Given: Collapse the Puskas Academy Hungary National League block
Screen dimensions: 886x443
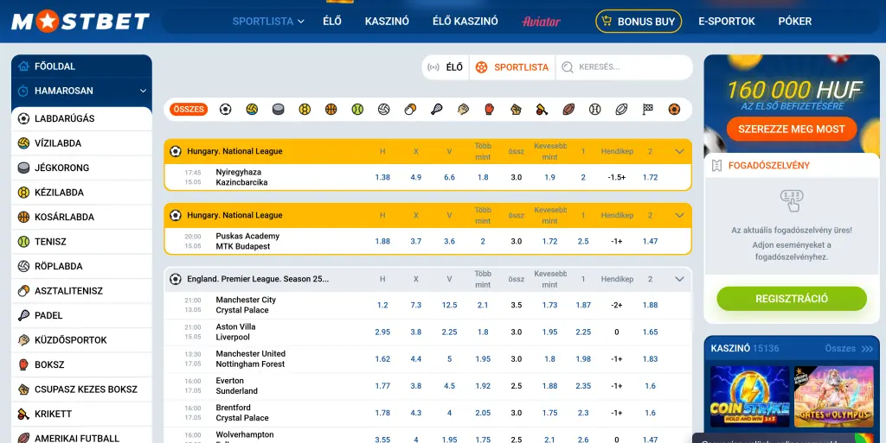Looking at the screenshot, I should [x=679, y=215].
